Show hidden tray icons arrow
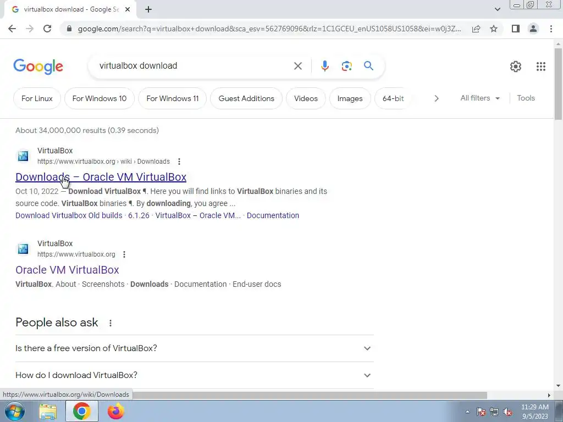 point(467,412)
